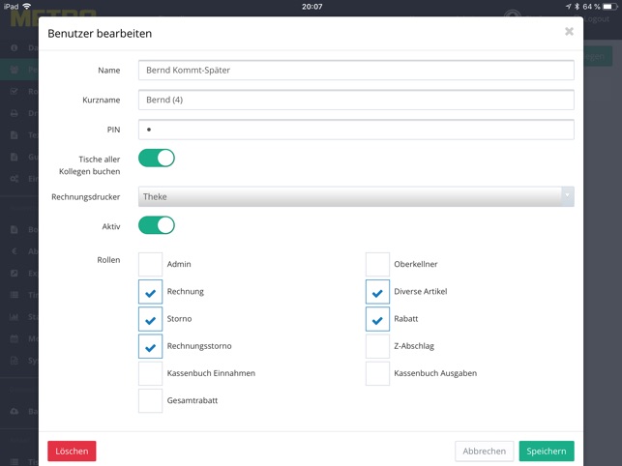Viewport: 622px width, 466px height.
Task: Tick the Gesamtrabatt checkbox
Action: 150,400
